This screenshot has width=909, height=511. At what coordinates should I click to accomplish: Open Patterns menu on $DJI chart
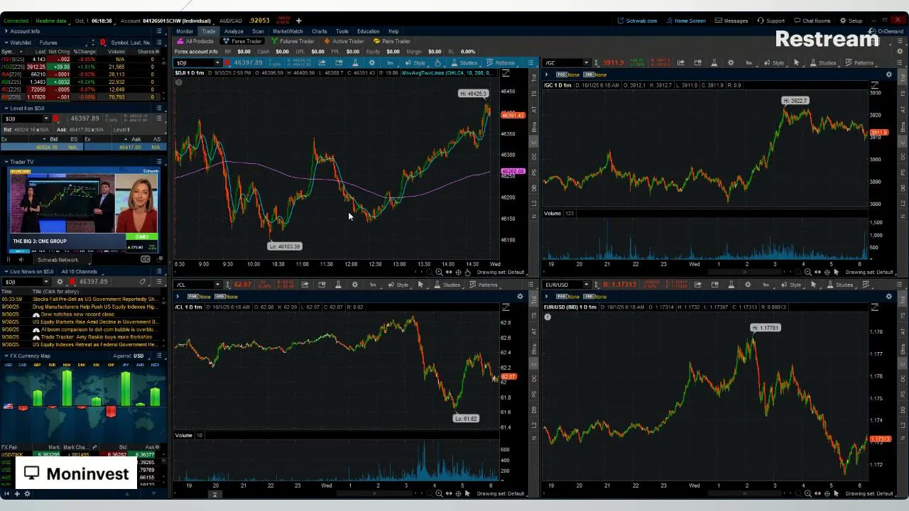(x=501, y=62)
